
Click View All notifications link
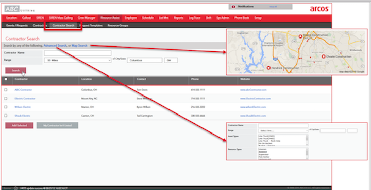click(x=273, y=7)
